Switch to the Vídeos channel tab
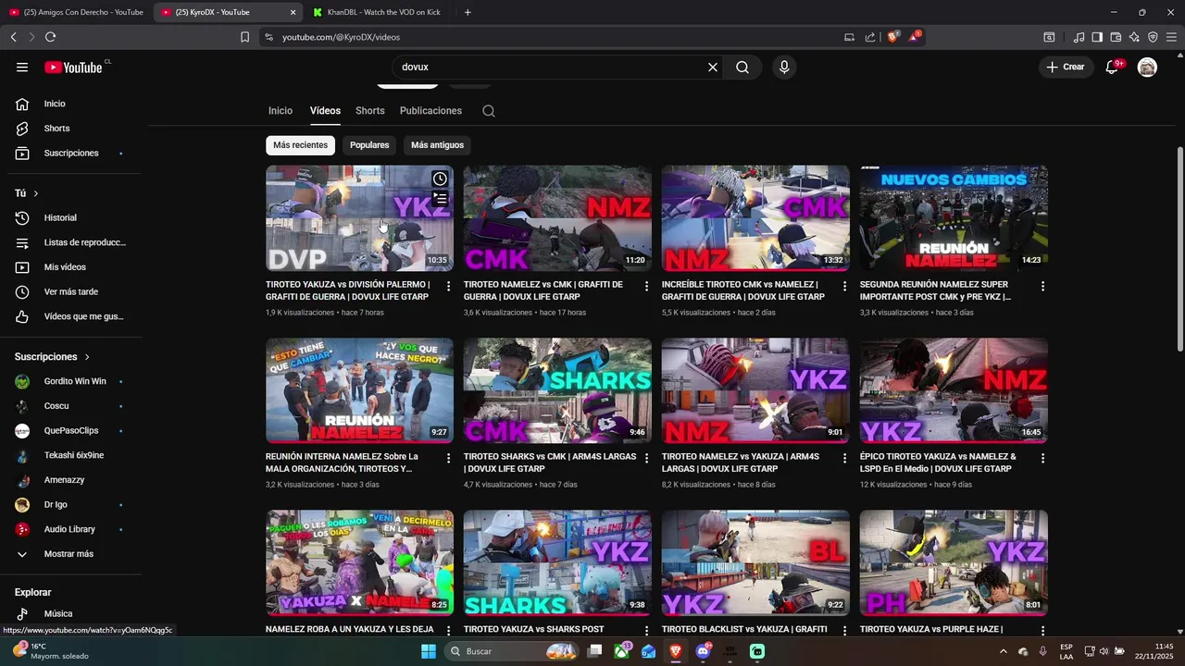The width and height of the screenshot is (1185, 666). coord(325,111)
